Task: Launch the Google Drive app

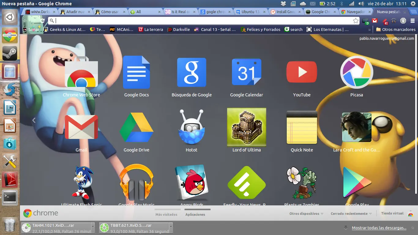Action: pos(136,127)
